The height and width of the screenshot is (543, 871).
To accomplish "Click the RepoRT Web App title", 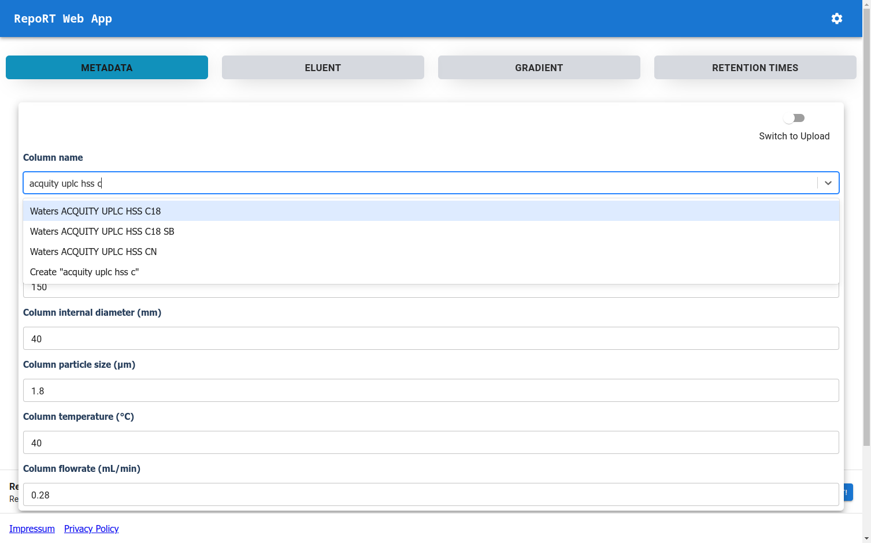I will point(63,19).
